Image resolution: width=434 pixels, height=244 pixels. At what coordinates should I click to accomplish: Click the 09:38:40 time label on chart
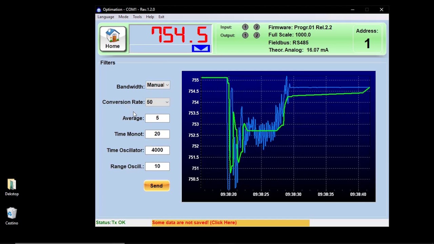click(358, 195)
